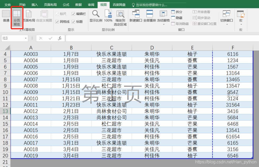
Task: Select column F header
Action: (233, 48)
